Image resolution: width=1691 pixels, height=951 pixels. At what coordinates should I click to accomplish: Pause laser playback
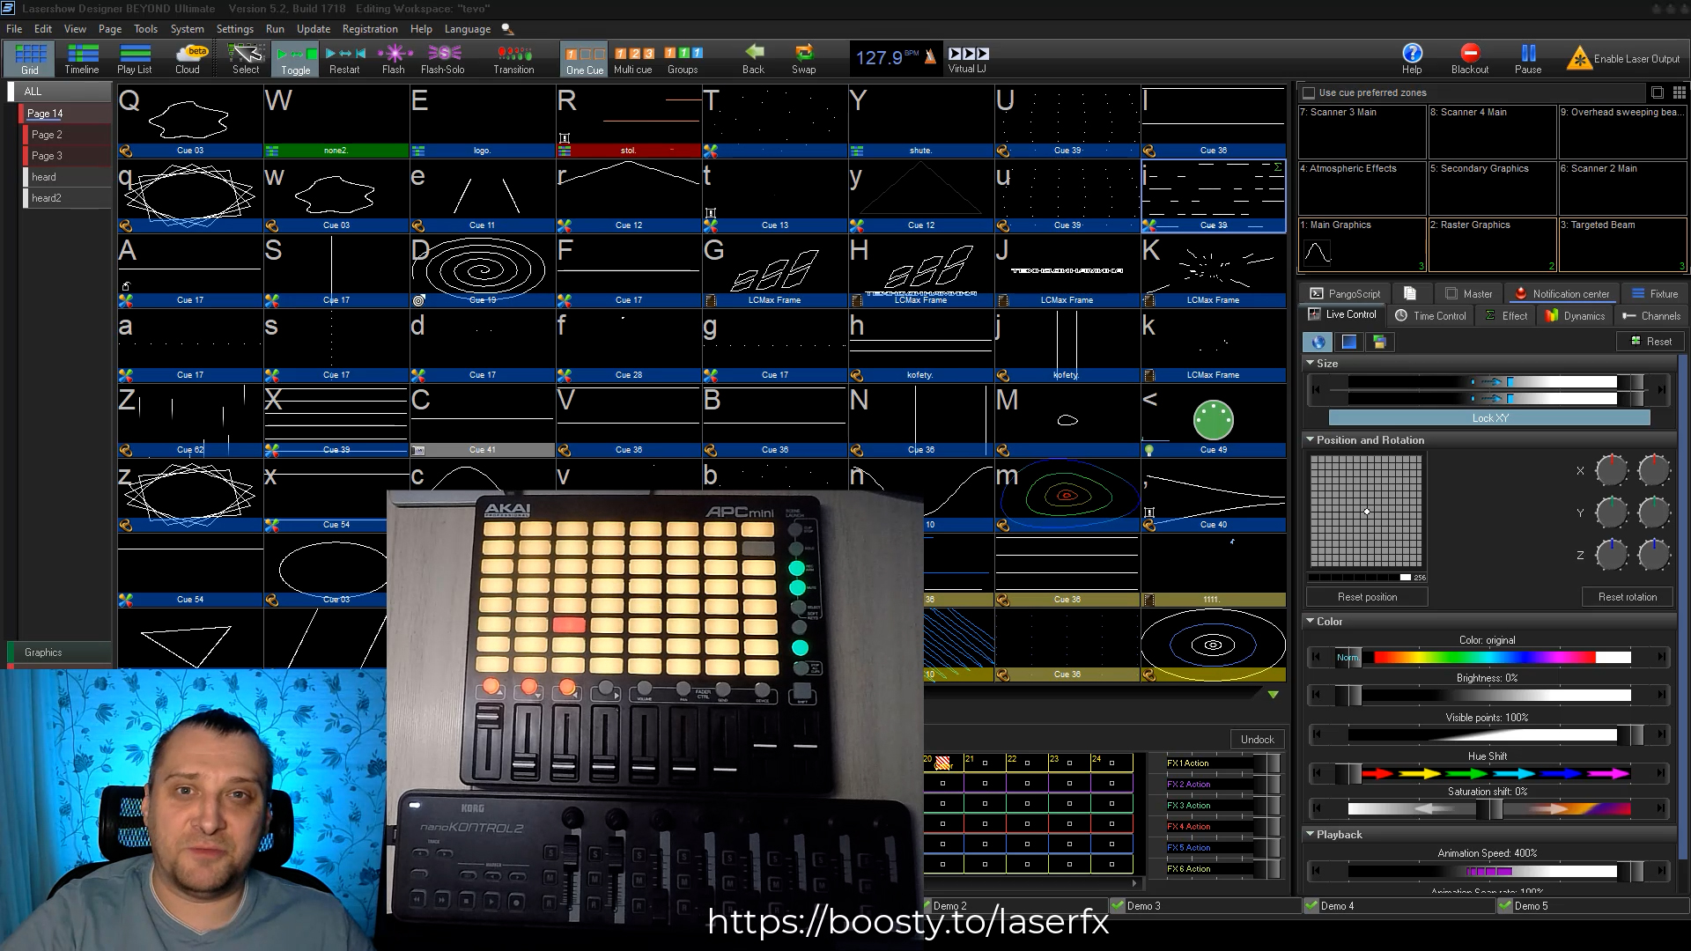coord(1528,59)
